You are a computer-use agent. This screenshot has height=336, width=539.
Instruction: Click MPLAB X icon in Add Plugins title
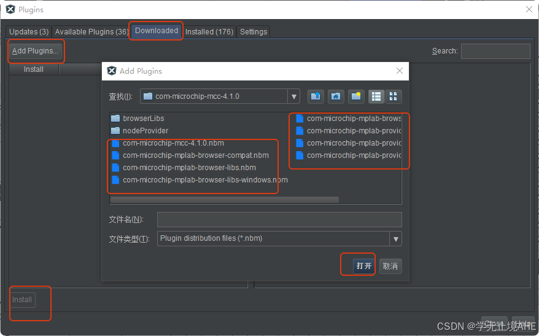click(x=112, y=71)
